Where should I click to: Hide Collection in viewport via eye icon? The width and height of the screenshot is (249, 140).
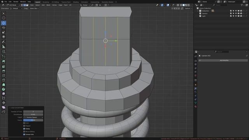click(236, 11)
